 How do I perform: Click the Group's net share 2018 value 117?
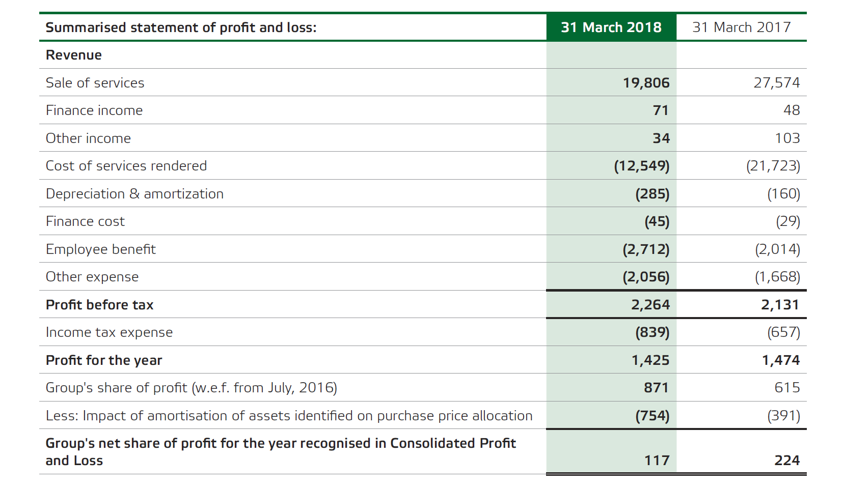tap(657, 461)
